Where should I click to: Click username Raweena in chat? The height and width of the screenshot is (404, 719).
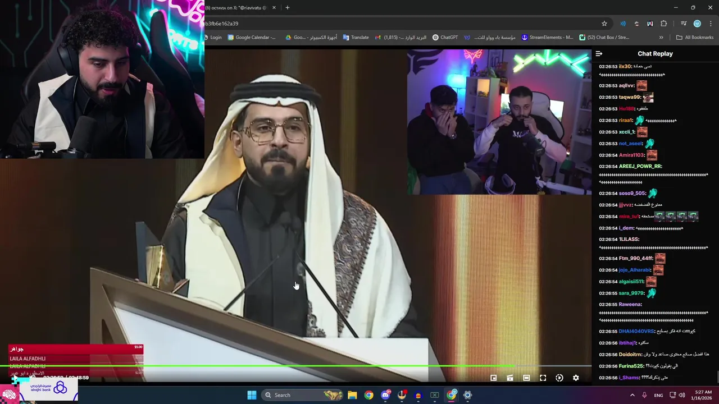[x=630, y=305]
